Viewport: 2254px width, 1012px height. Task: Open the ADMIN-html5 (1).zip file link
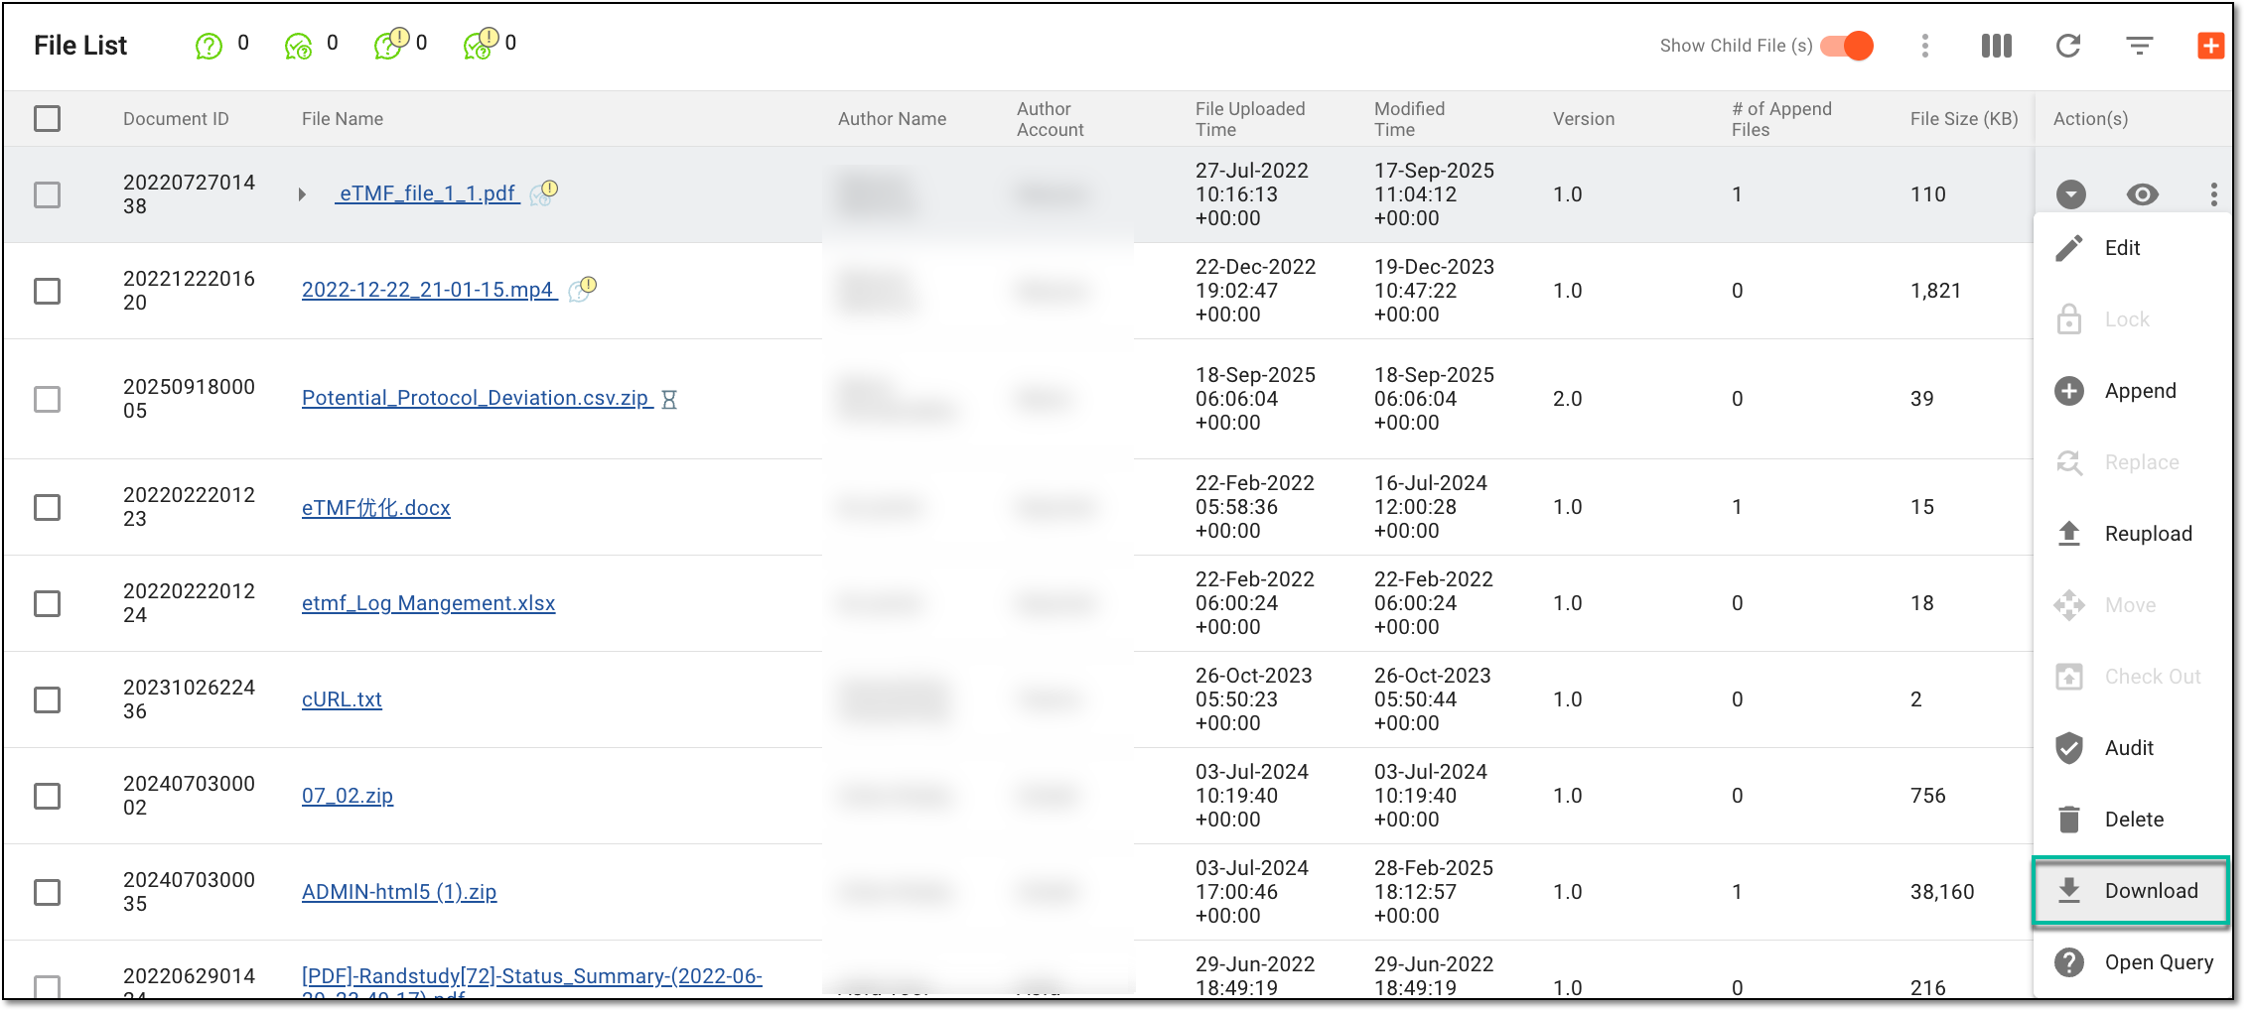coord(398,892)
